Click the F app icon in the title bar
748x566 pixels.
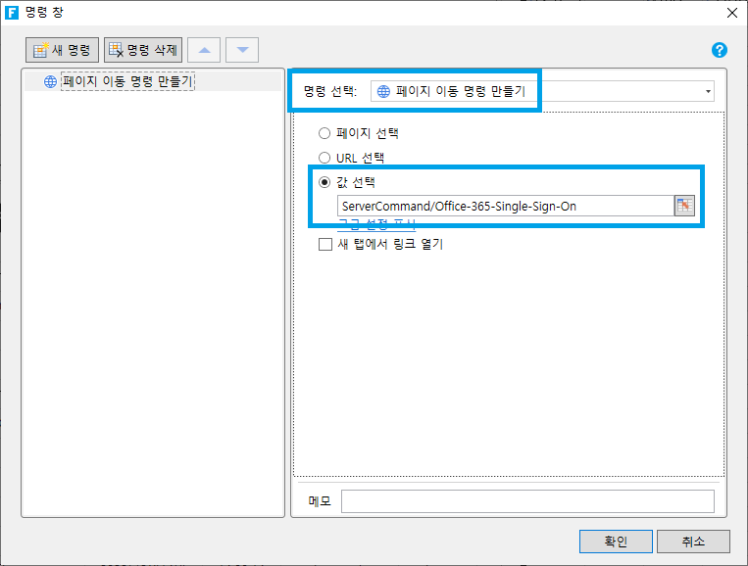pyautogui.click(x=13, y=13)
